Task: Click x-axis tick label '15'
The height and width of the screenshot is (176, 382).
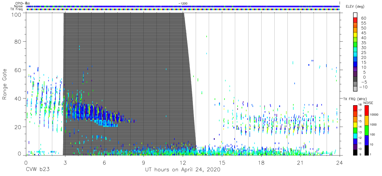Action: (x=222, y=163)
